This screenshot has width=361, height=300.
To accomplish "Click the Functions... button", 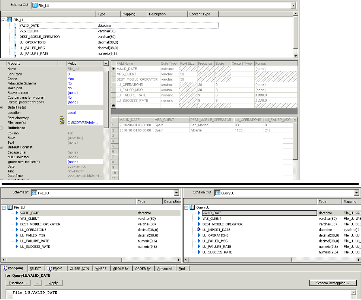I will [18, 283].
